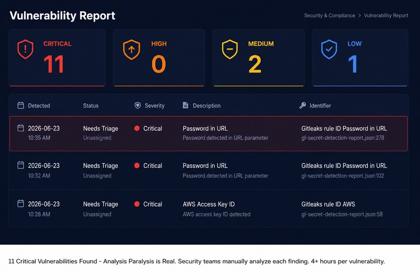Click the 10:35 AM detection time
The height and width of the screenshot is (280, 420).
click(39, 138)
